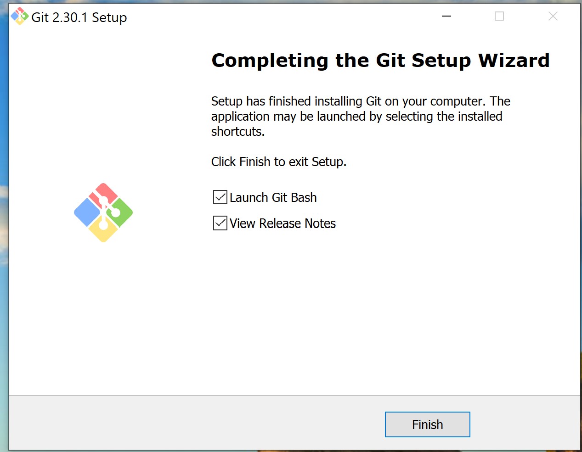Click the Git icon in the title bar

tap(20, 17)
